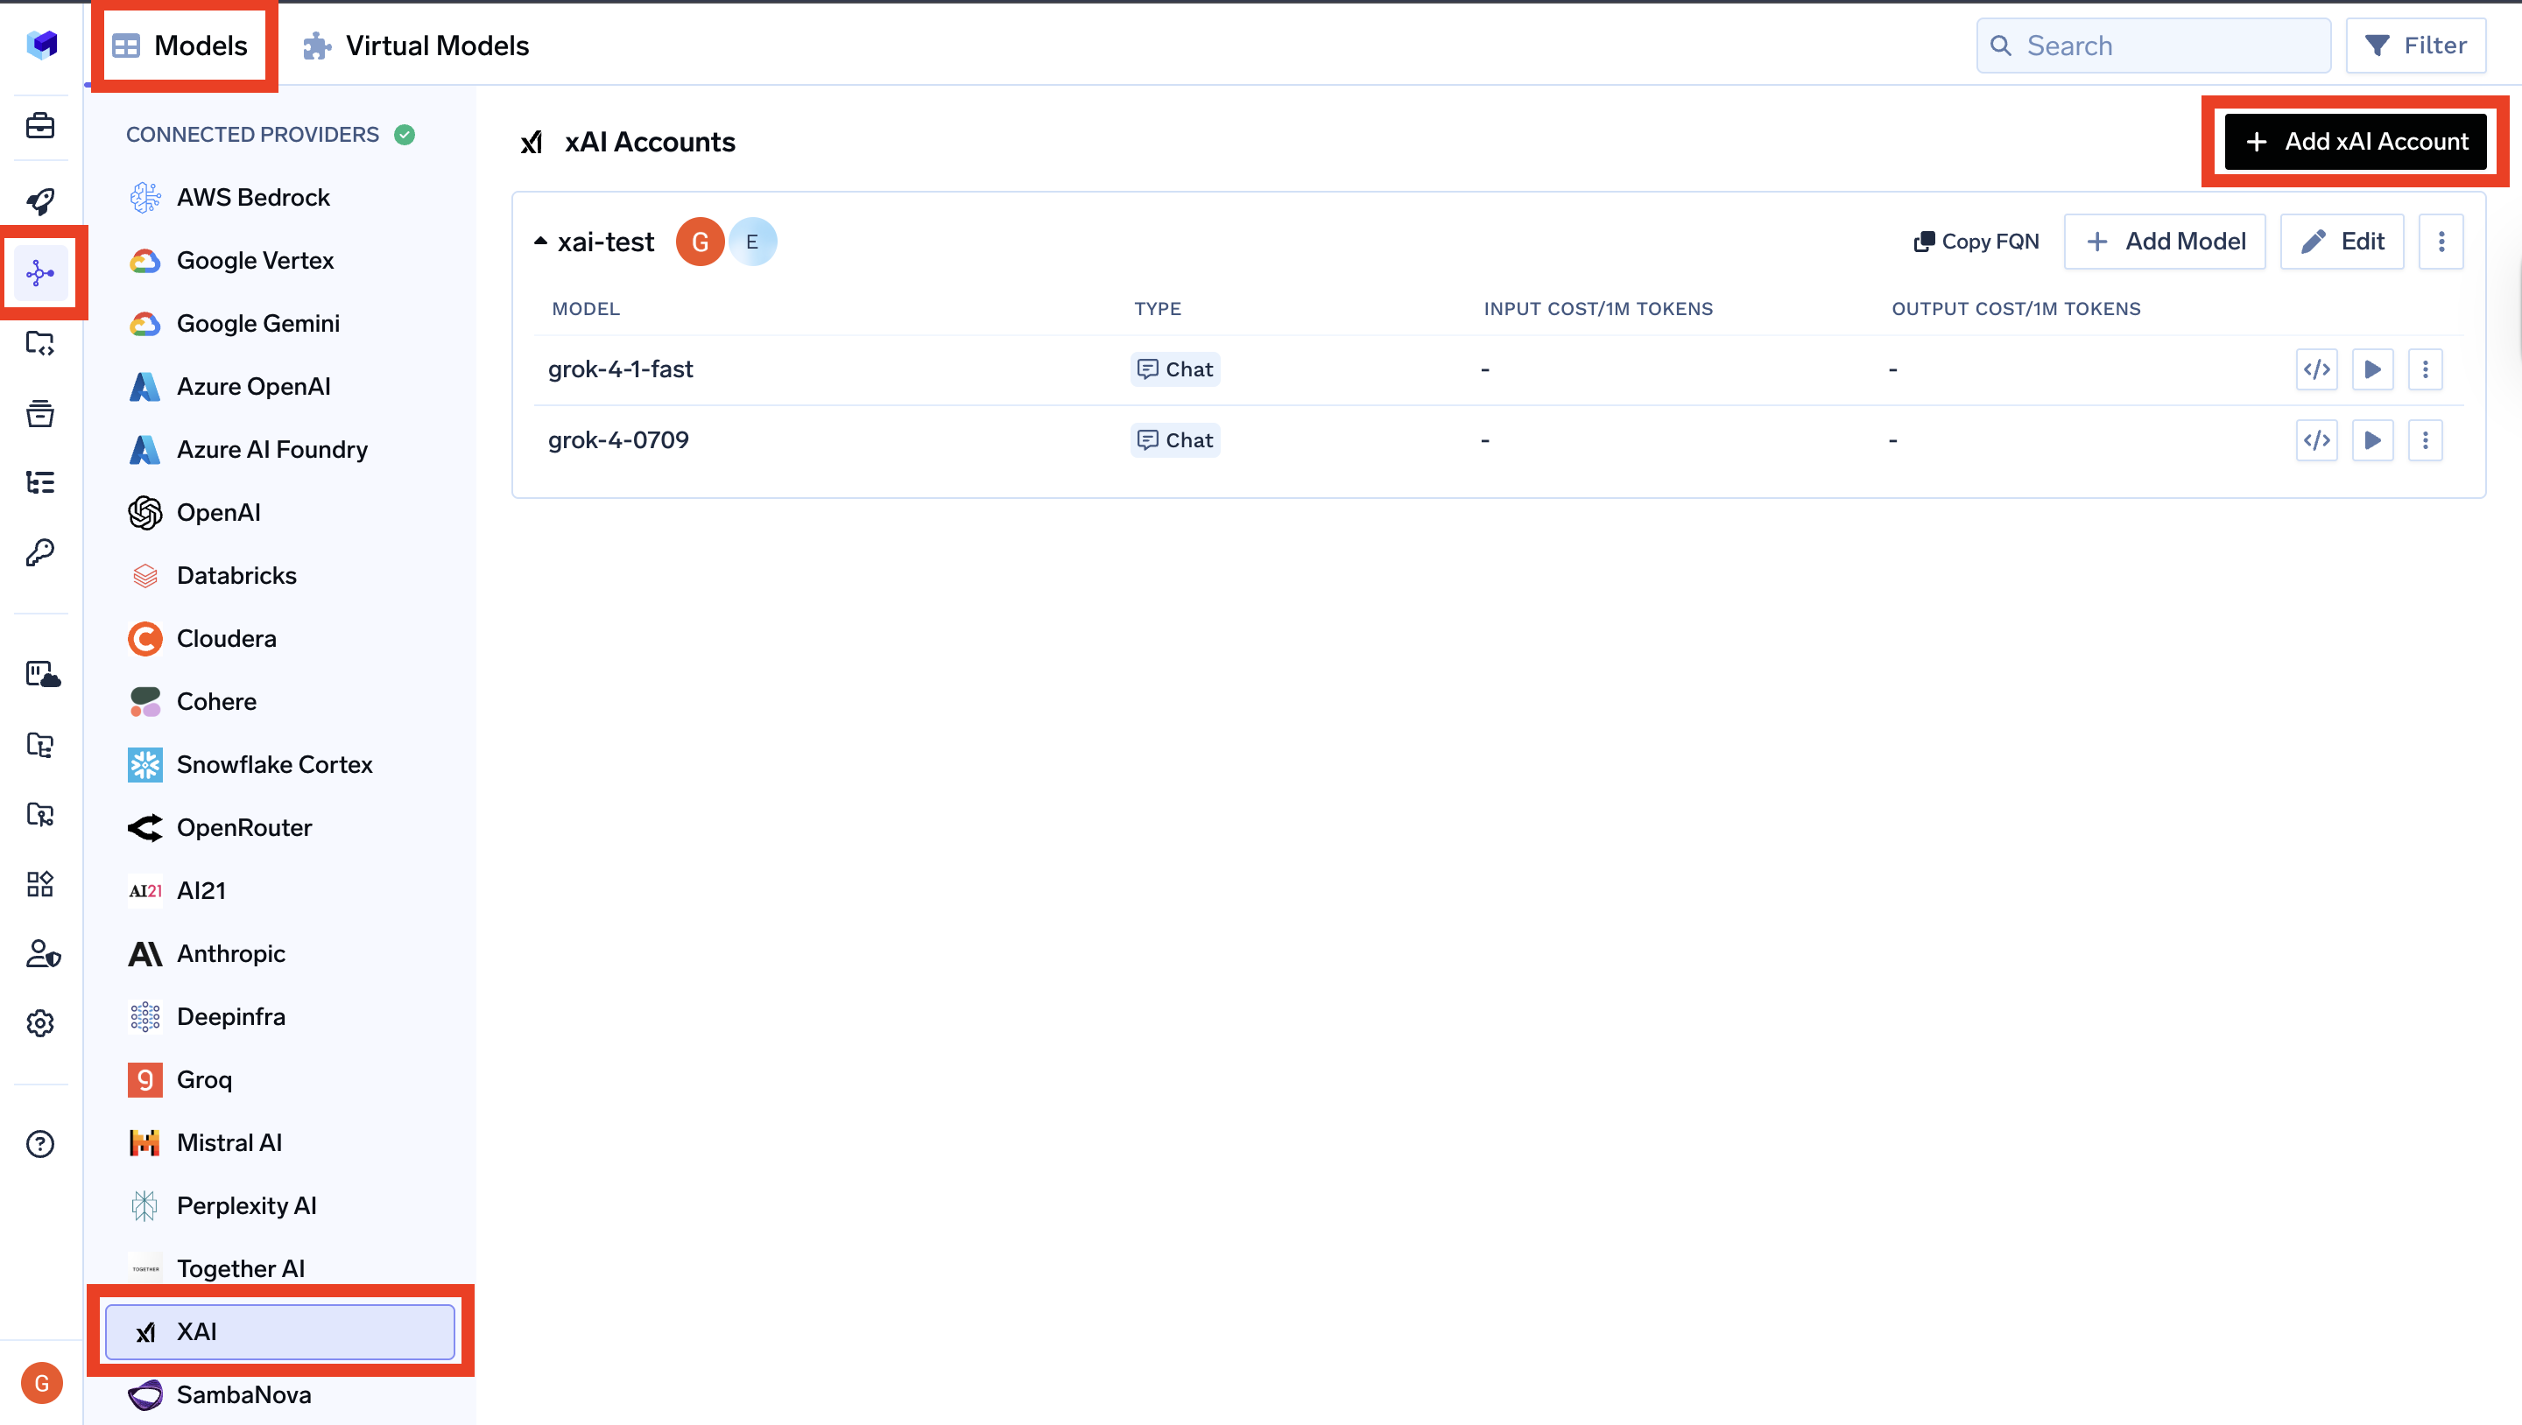Open overflow menu for xai-test account
The height and width of the screenshot is (1425, 2522).
(2441, 241)
